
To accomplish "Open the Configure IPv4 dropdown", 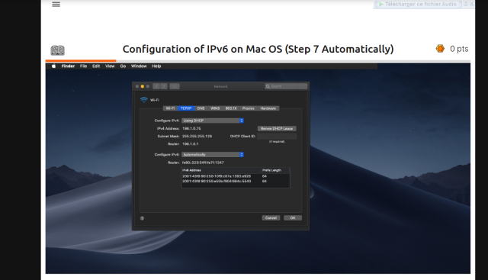I will 213,121.
